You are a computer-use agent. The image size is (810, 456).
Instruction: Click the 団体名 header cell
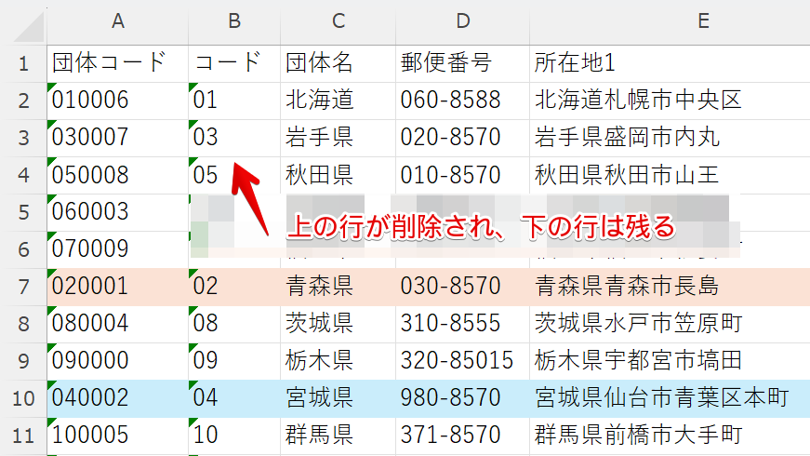[338, 64]
